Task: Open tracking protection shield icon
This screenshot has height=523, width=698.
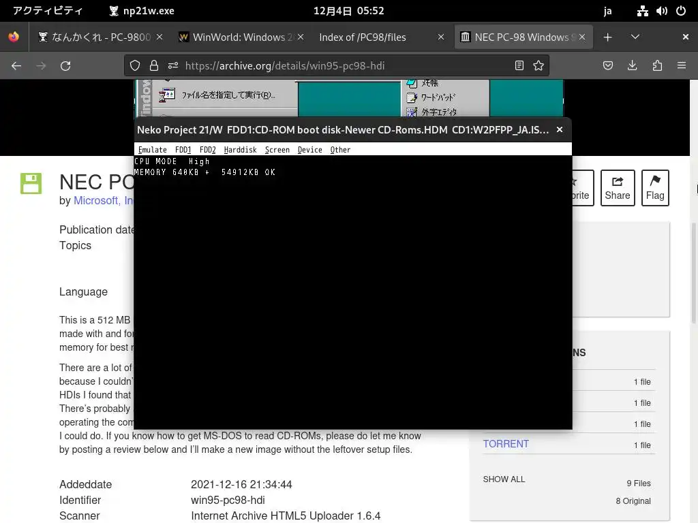Action: point(135,66)
